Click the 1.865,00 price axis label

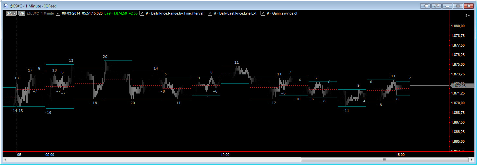point(459,141)
